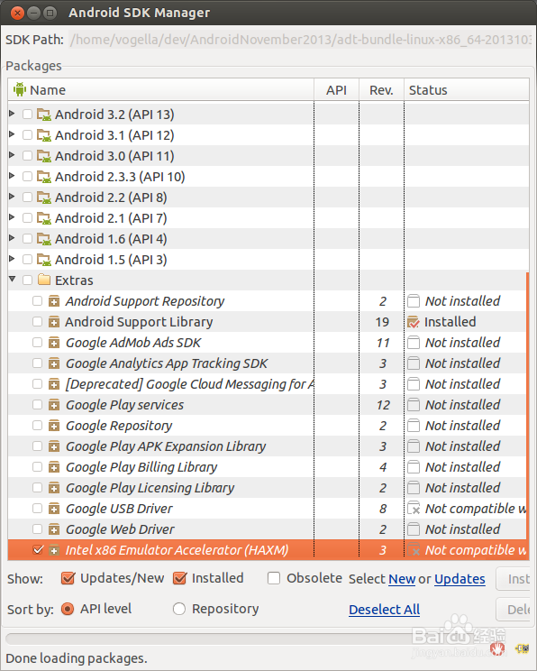Image resolution: width=537 pixels, height=671 pixels.
Task: Expand the Android 3.1 (API 12) node
Action: point(12,134)
